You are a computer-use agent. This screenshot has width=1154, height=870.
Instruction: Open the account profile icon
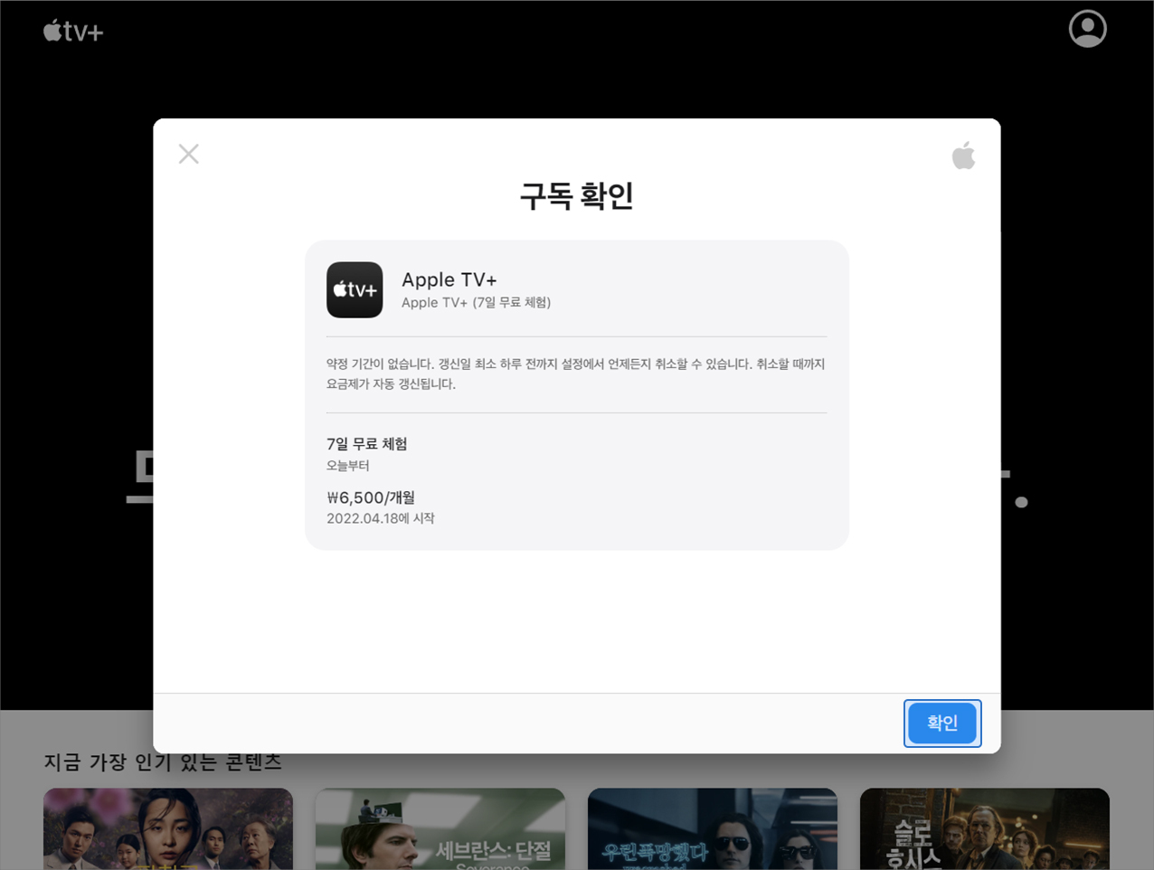coord(1087,29)
